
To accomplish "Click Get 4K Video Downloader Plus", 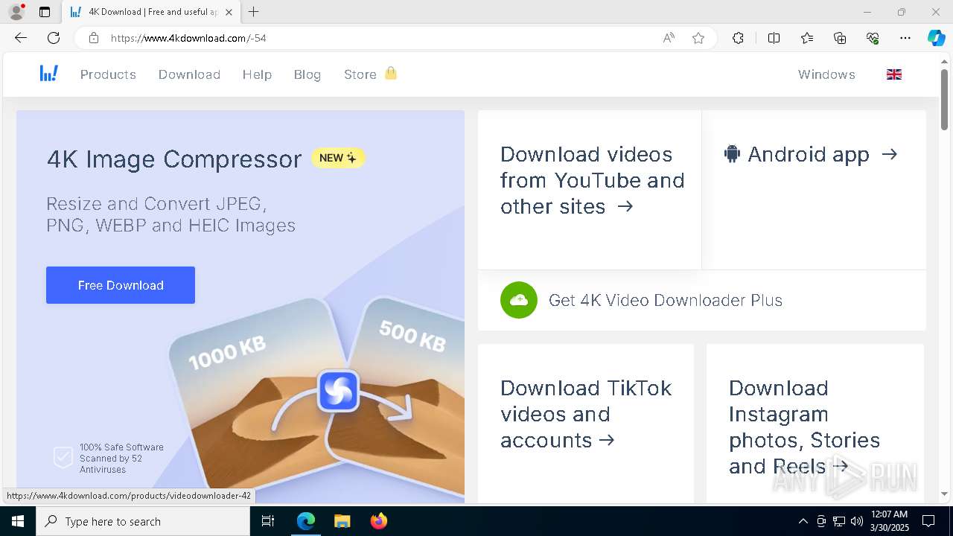I will click(x=666, y=300).
